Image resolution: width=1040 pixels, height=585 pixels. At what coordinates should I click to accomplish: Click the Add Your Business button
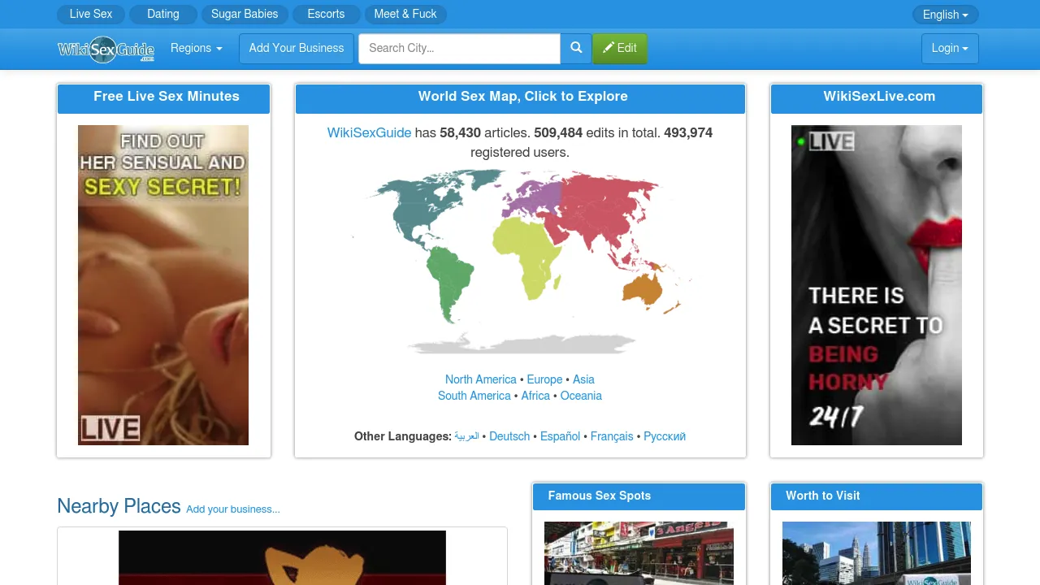pos(296,48)
